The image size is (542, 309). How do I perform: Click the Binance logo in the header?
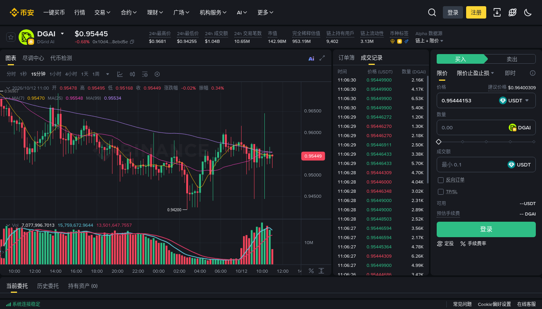click(22, 12)
